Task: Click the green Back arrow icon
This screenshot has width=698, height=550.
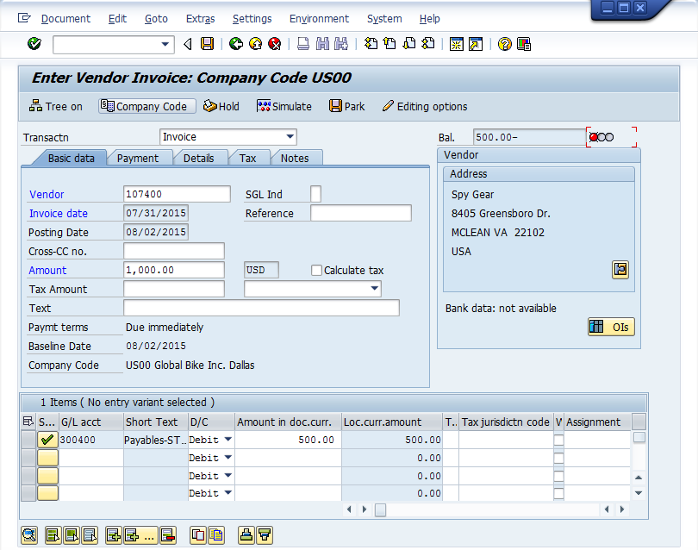Action: tap(236, 44)
